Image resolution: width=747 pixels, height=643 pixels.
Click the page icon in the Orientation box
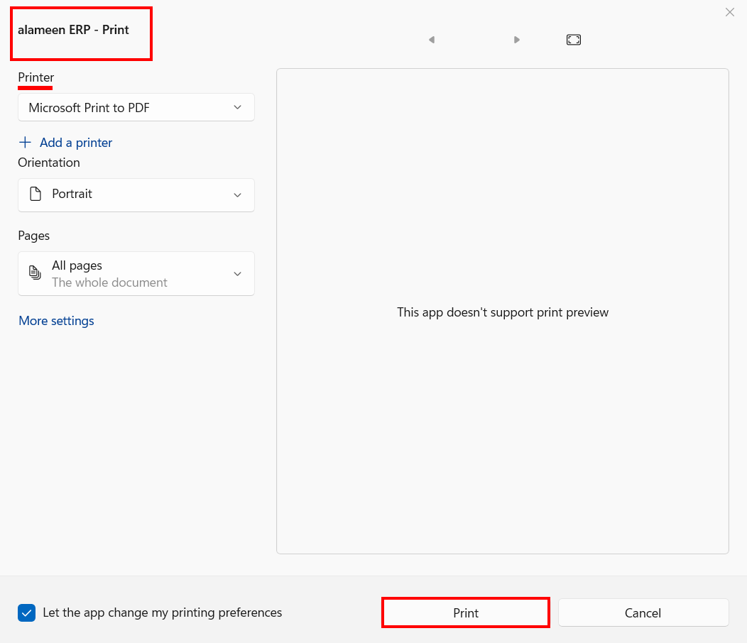[35, 194]
